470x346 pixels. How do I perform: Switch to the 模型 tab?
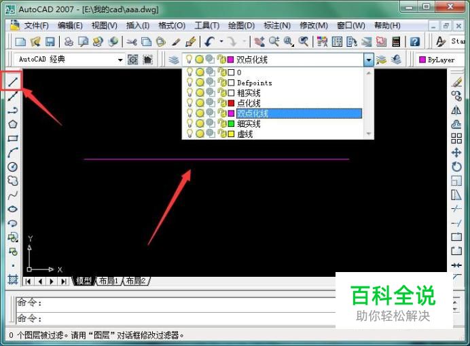point(84,281)
